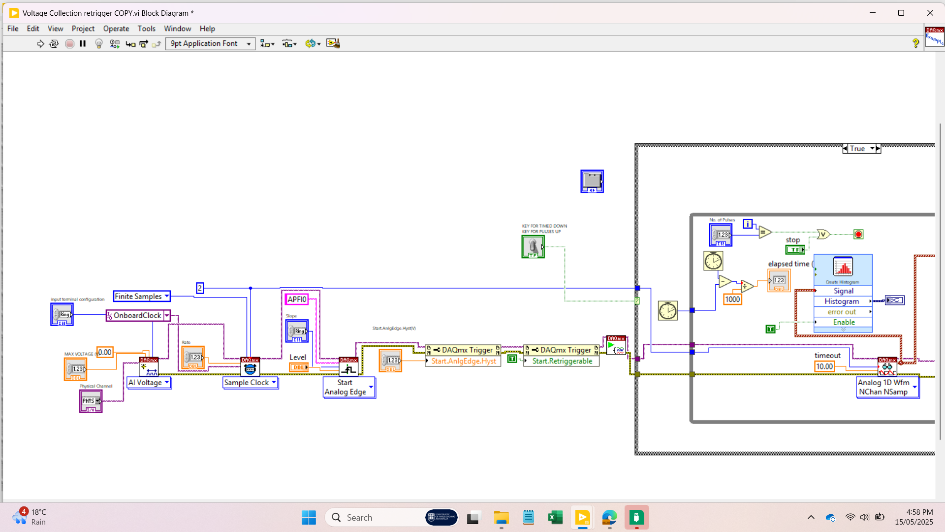
Task: Open the Align Objects dropdown
Action: pos(267,44)
